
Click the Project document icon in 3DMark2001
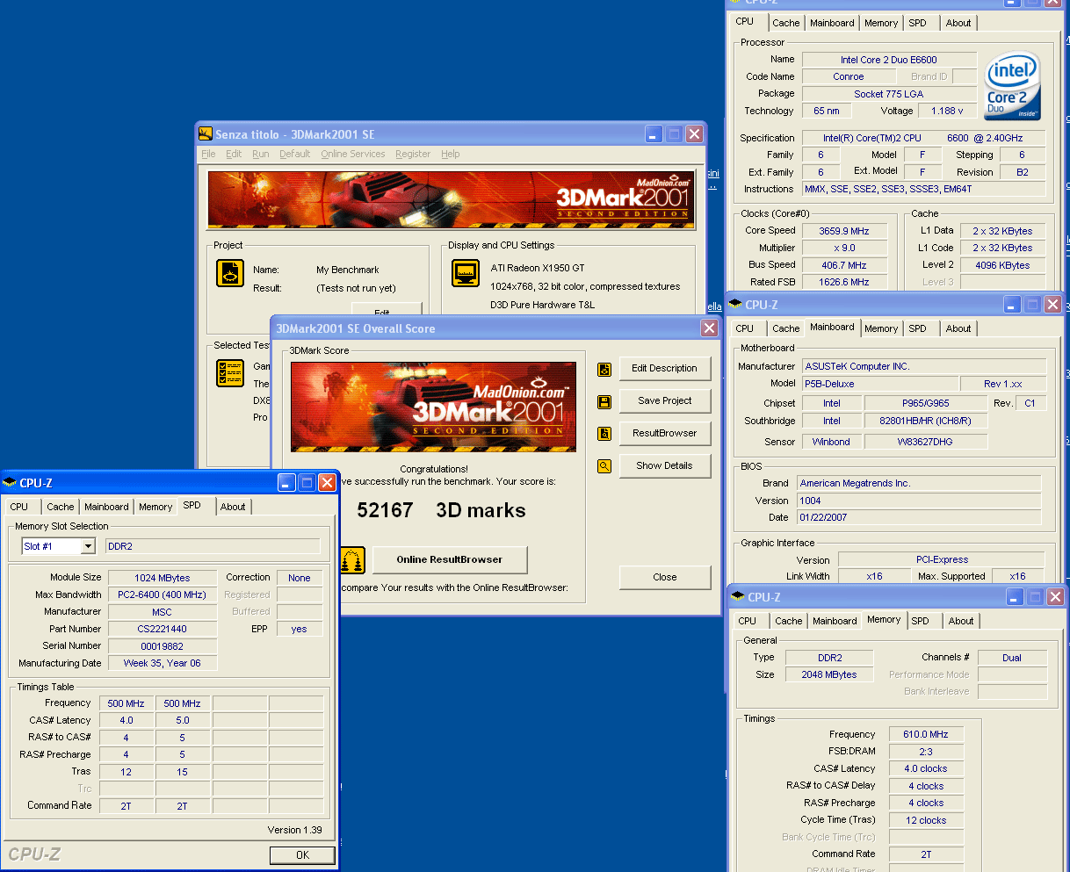tap(230, 273)
